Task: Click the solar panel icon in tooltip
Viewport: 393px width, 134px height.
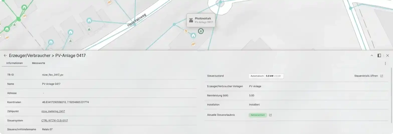Action: (x=191, y=20)
